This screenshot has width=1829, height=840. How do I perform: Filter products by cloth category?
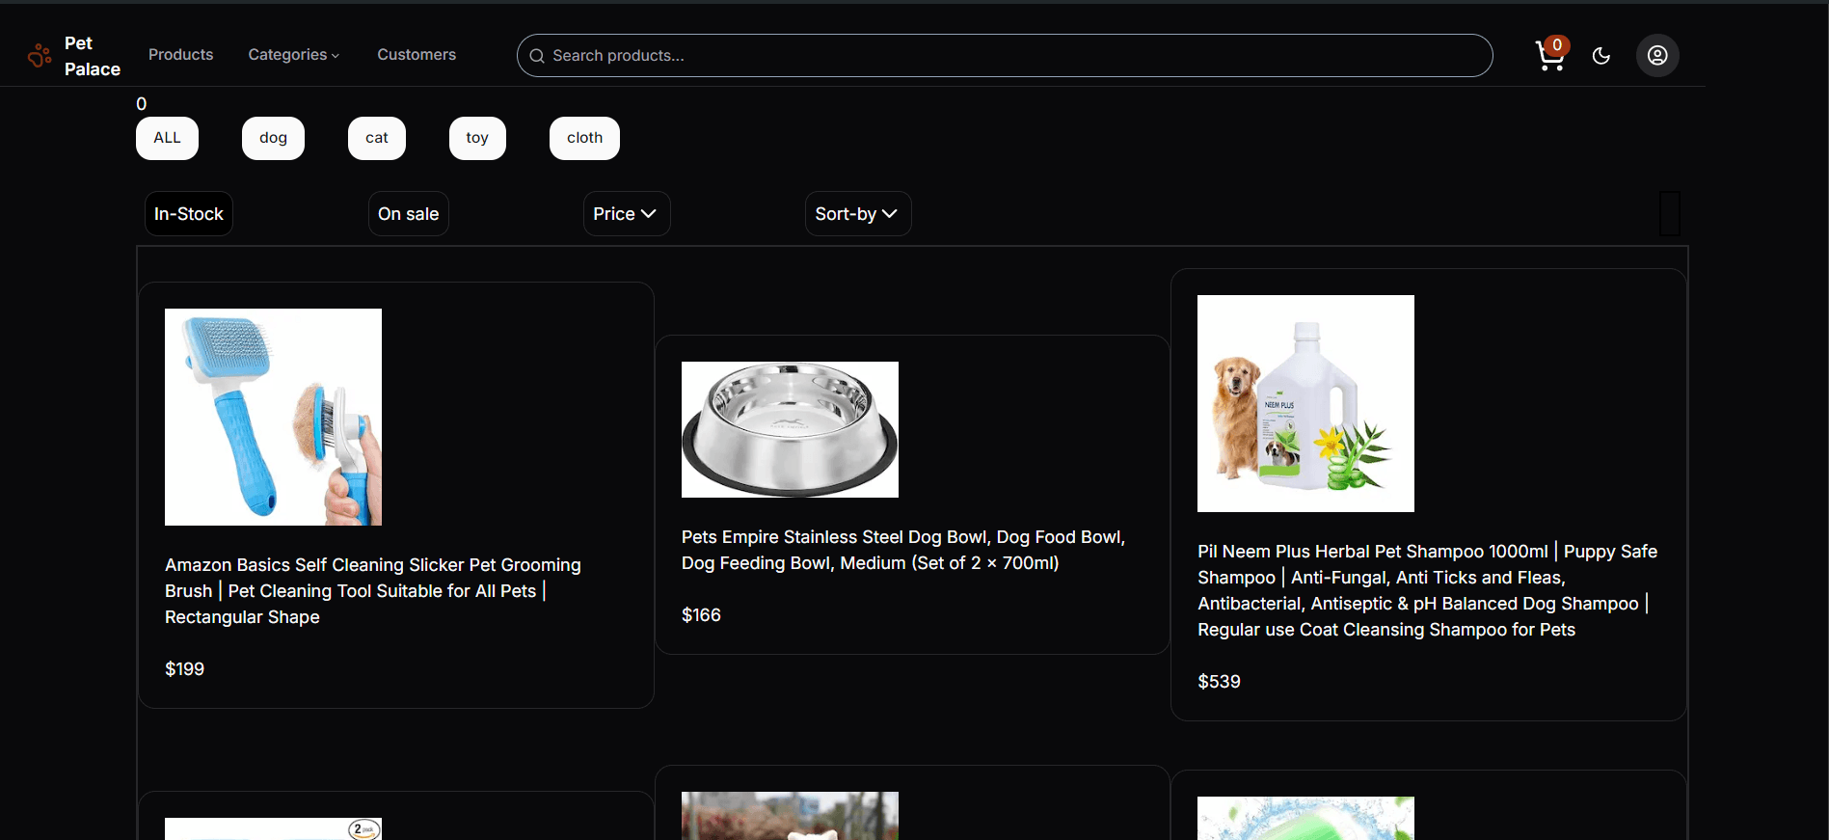pyautogui.click(x=584, y=138)
